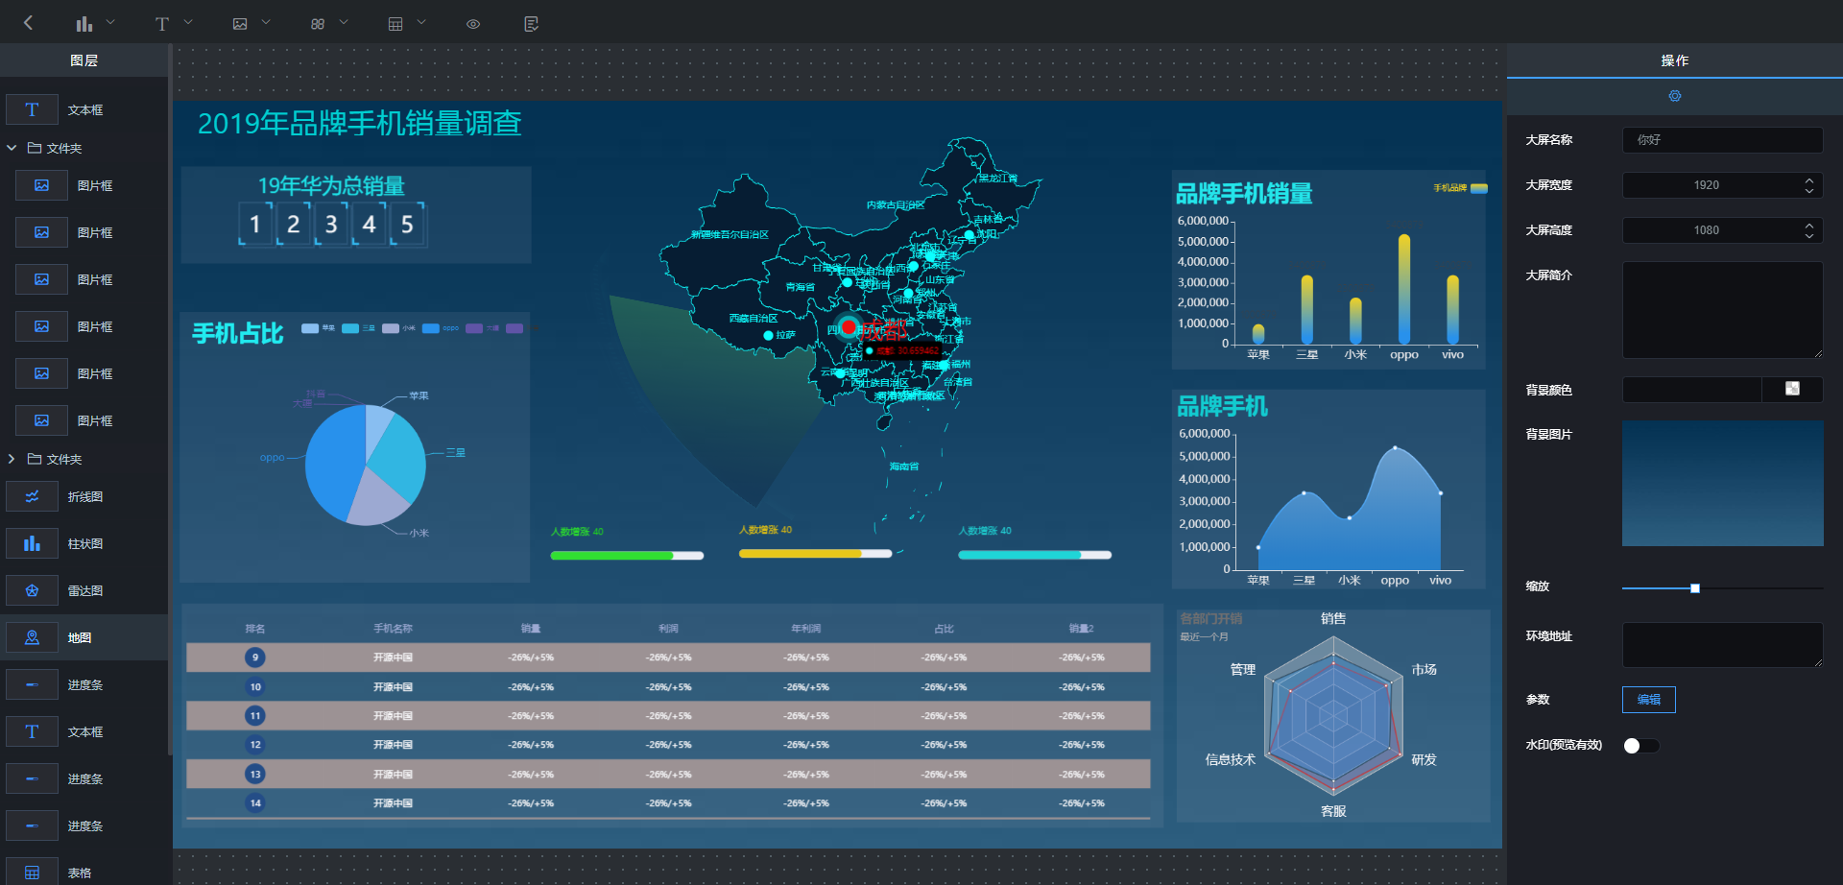The height and width of the screenshot is (885, 1843).
Task: Click the back arrow icon in toolbar
Action: coord(28,23)
